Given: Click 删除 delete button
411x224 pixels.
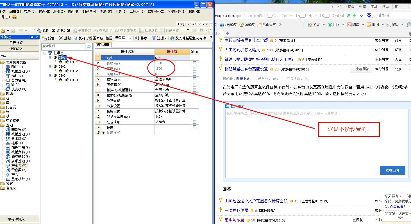Looking at the screenshot, I should [x=65, y=38].
